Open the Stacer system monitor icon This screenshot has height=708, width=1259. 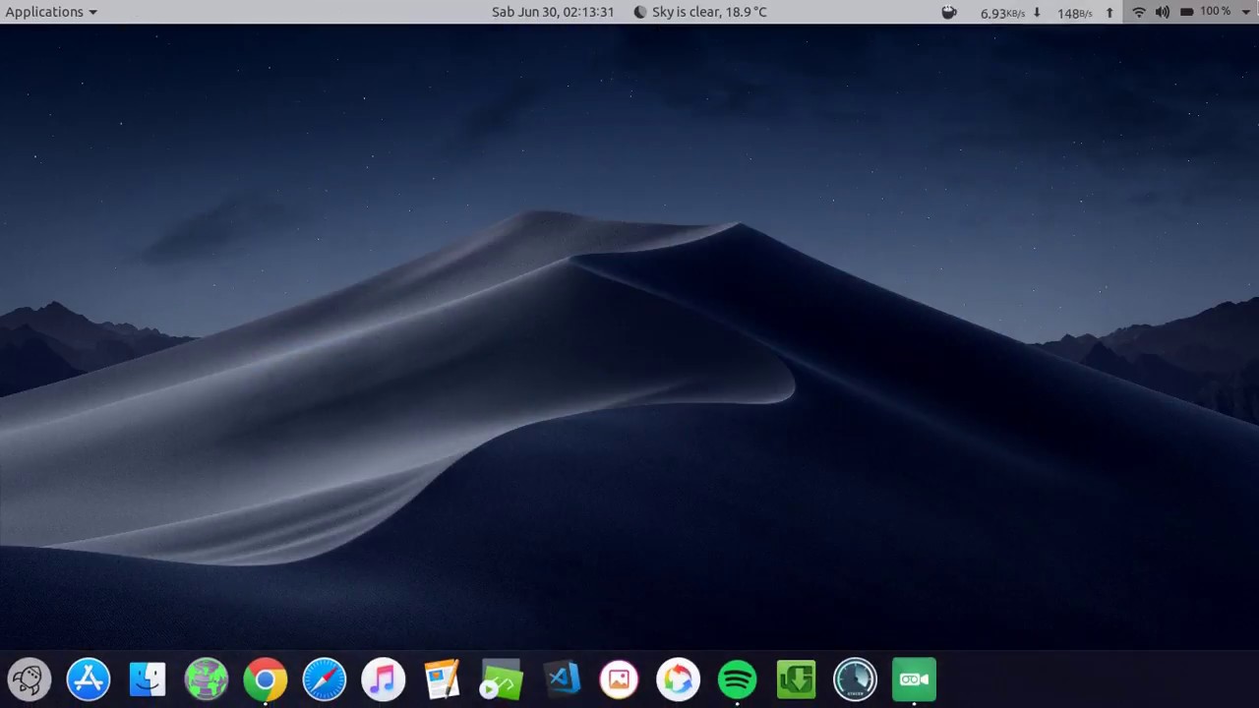click(856, 679)
